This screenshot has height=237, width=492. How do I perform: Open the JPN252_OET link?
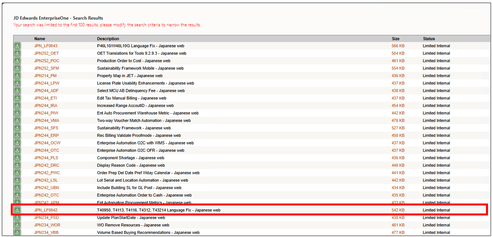(x=47, y=53)
